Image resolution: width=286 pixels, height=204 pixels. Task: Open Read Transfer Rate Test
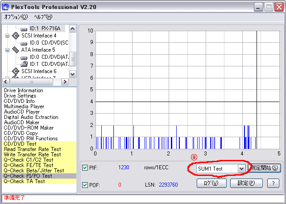click(33, 149)
